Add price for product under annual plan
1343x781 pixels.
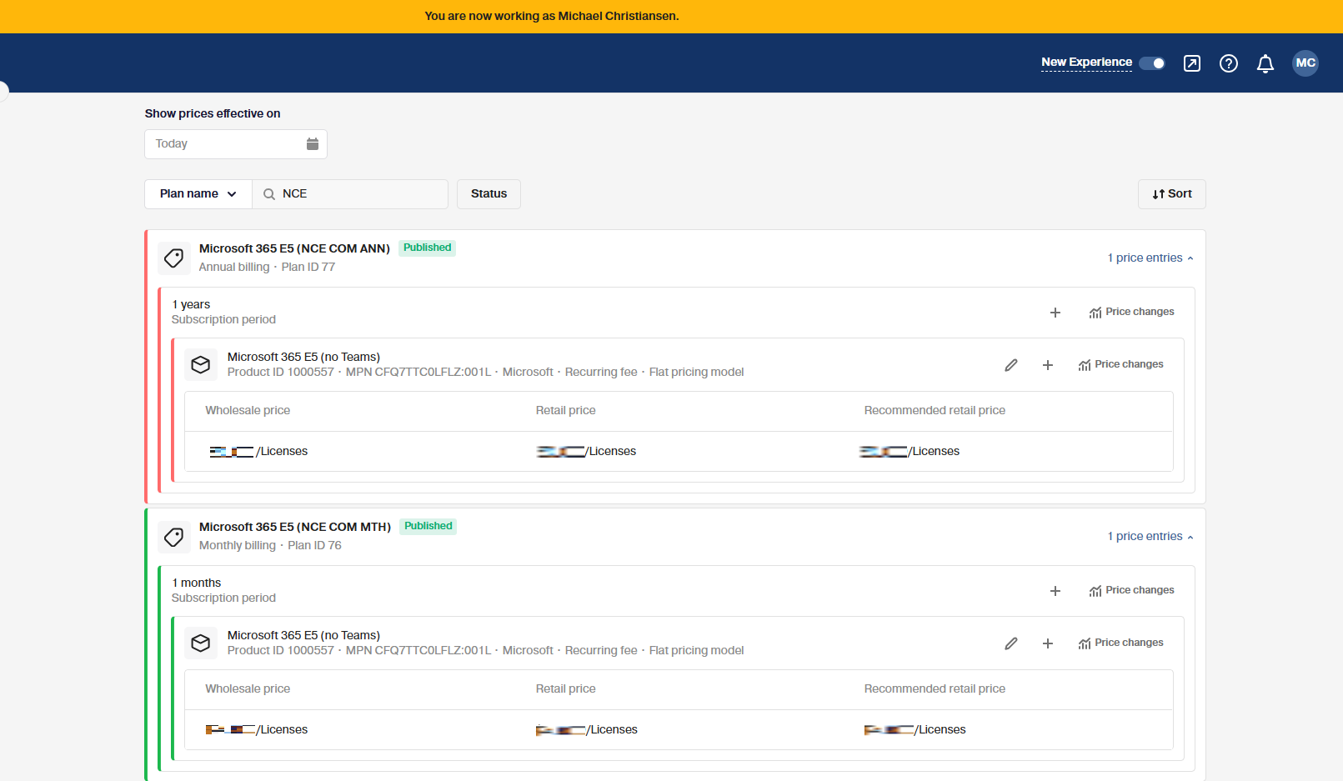pyautogui.click(x=1048, y=365)
